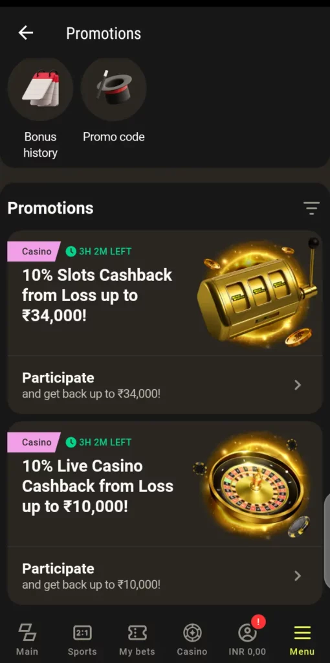Tap the golden slot machine image
The height and width of the screenshot is (663, 330).
click(x=258, y=293)
